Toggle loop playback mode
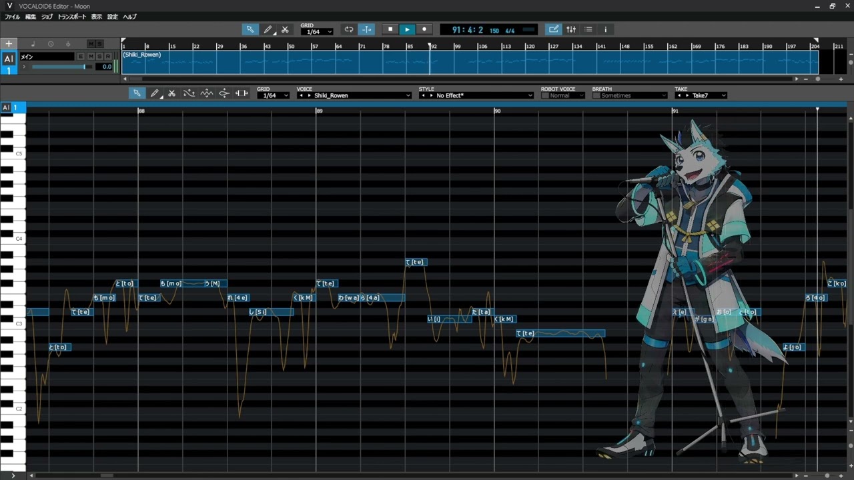The width and height of the screenshot is (854, 480). [x=349, y=29]
